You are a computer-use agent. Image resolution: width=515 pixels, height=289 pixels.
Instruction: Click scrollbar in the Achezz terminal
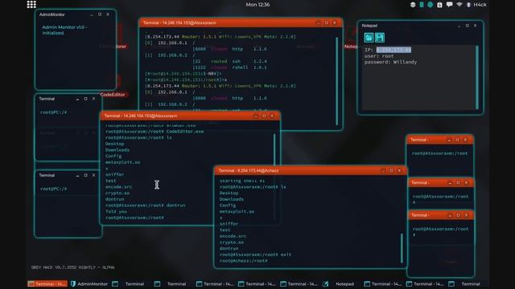pos(402,248)
